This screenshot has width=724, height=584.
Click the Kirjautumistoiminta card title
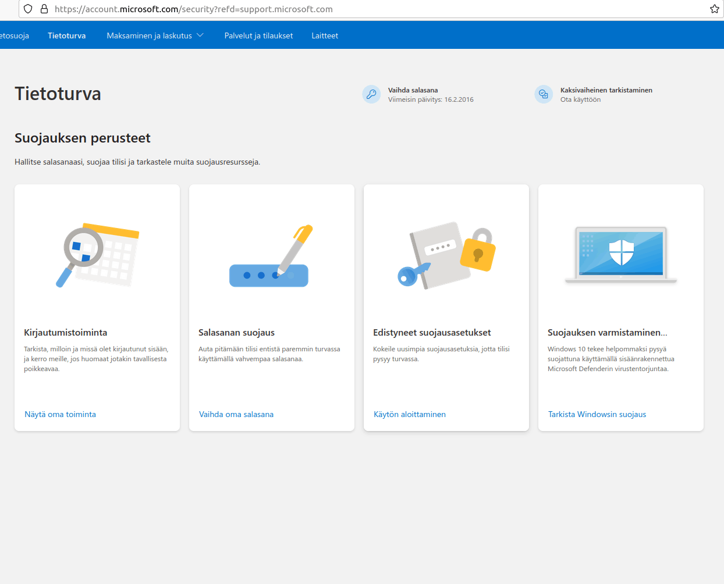point(66,333)
